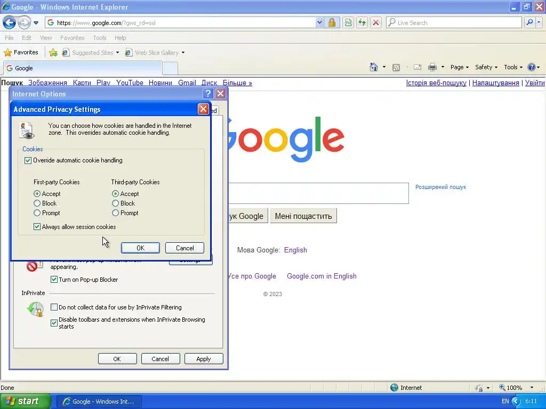Open the Safety command menu

486,67
